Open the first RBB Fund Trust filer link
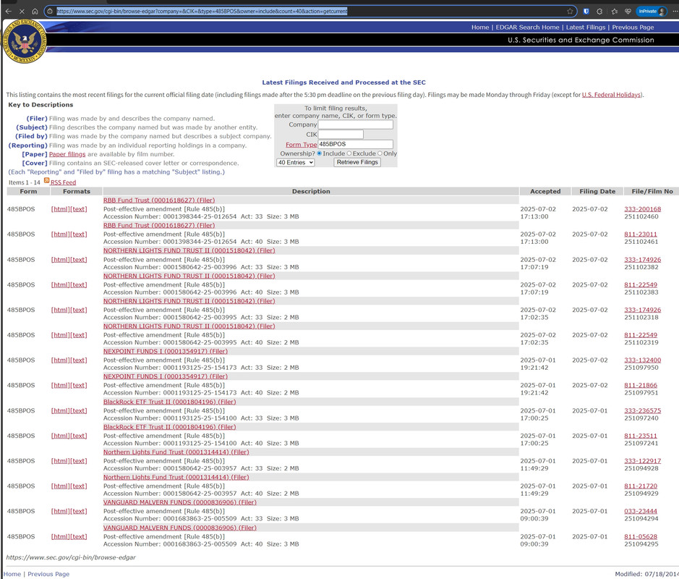The height and width of the screenshot is (579, 679). 159,200
